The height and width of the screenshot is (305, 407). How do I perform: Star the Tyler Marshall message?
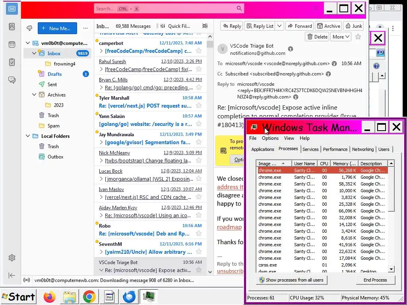coord(199,105)
